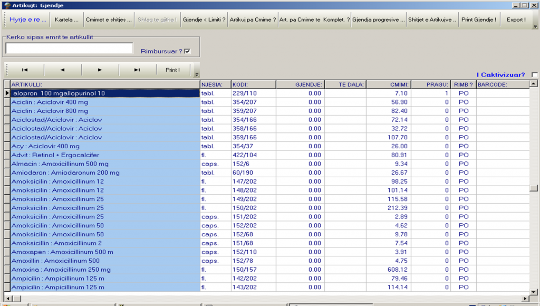Click price cell 107.70
This screenshot has height=306, width=540.
pos(389,138)
